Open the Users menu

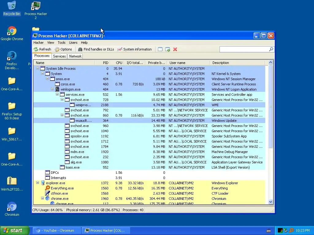point(73,43)
